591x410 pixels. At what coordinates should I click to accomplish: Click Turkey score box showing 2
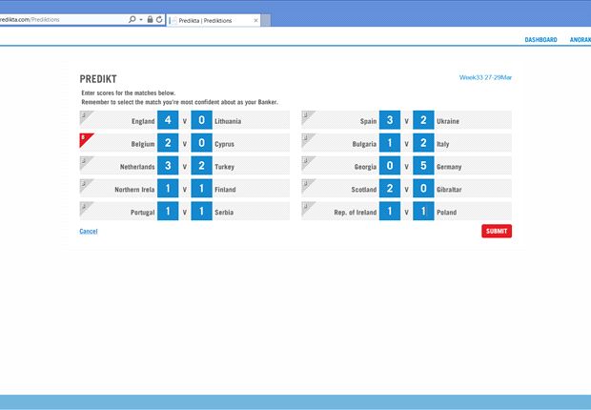pos(202,166)
